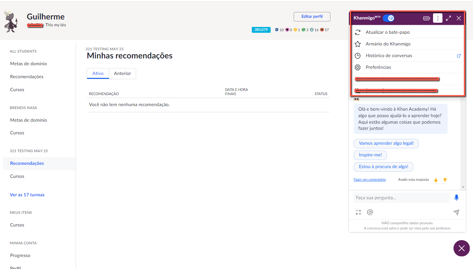Click Guilherme's avatar image

click(x=11, y=21)
